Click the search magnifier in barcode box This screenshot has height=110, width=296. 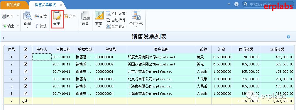246,4
